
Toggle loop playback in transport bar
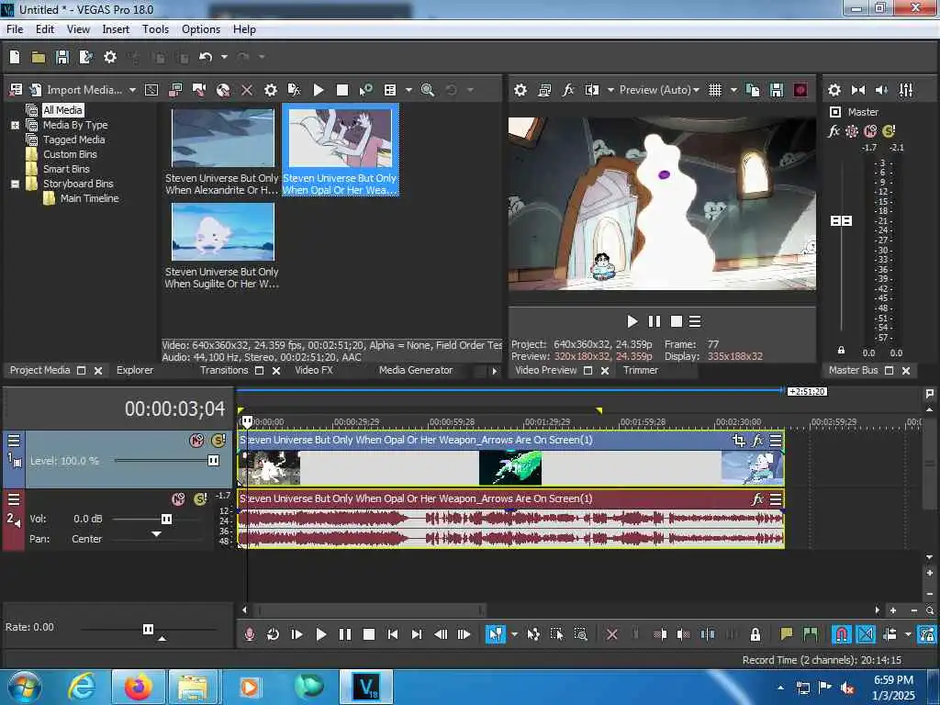(x=273, y=634)
